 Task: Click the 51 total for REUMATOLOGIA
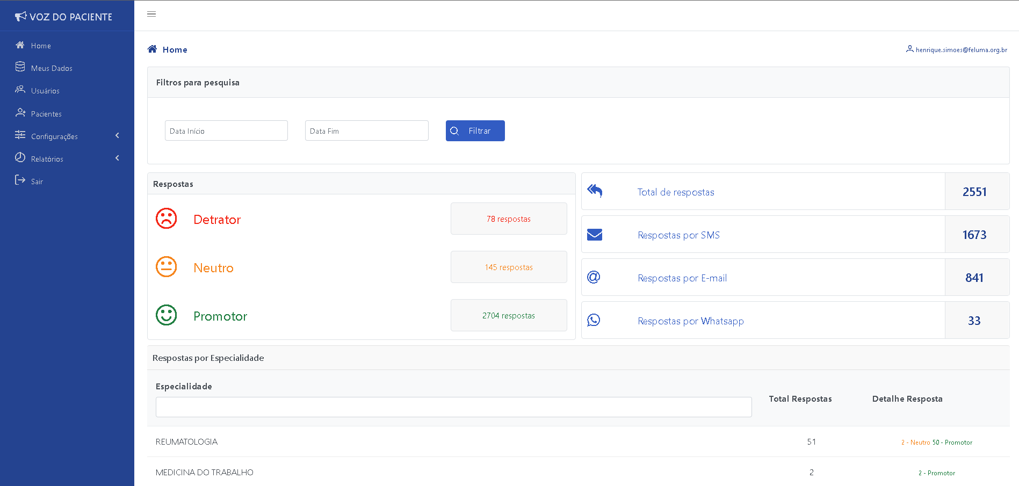(x=811, y=442)
